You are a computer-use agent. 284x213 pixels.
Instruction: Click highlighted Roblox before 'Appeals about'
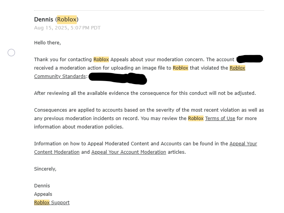[101, 59]
